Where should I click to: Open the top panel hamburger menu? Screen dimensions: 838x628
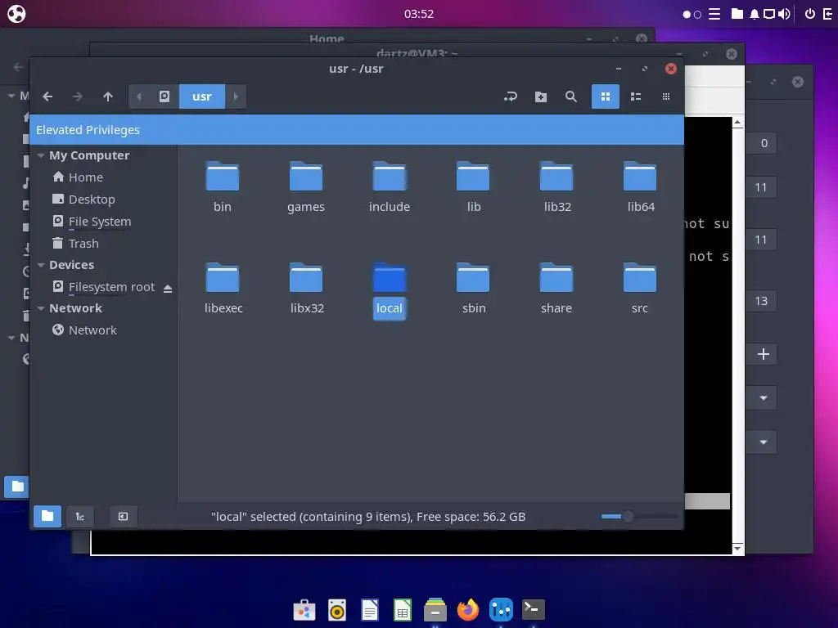tap(714, 14)
